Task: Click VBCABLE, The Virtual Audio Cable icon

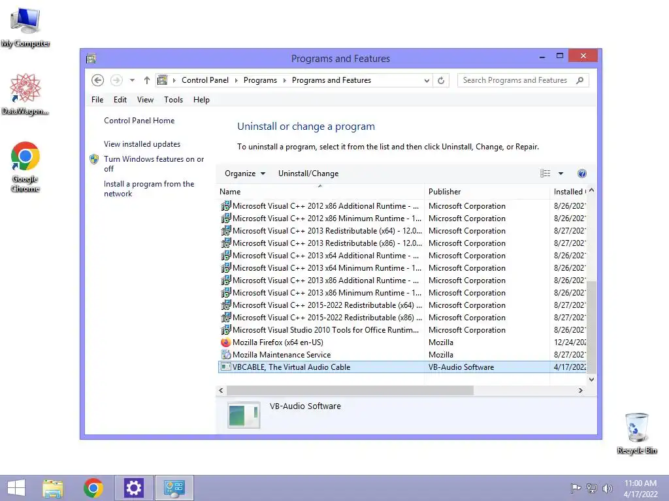Action: (x=225, y=367)
